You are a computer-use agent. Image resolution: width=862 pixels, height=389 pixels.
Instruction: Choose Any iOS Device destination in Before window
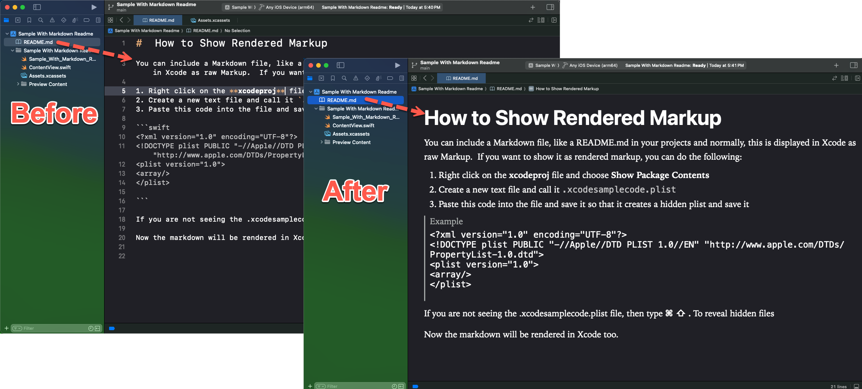[287, 7]
